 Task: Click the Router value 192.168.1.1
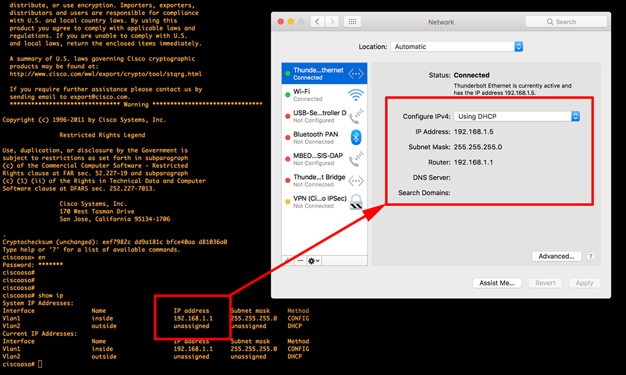tap(473, 162)
